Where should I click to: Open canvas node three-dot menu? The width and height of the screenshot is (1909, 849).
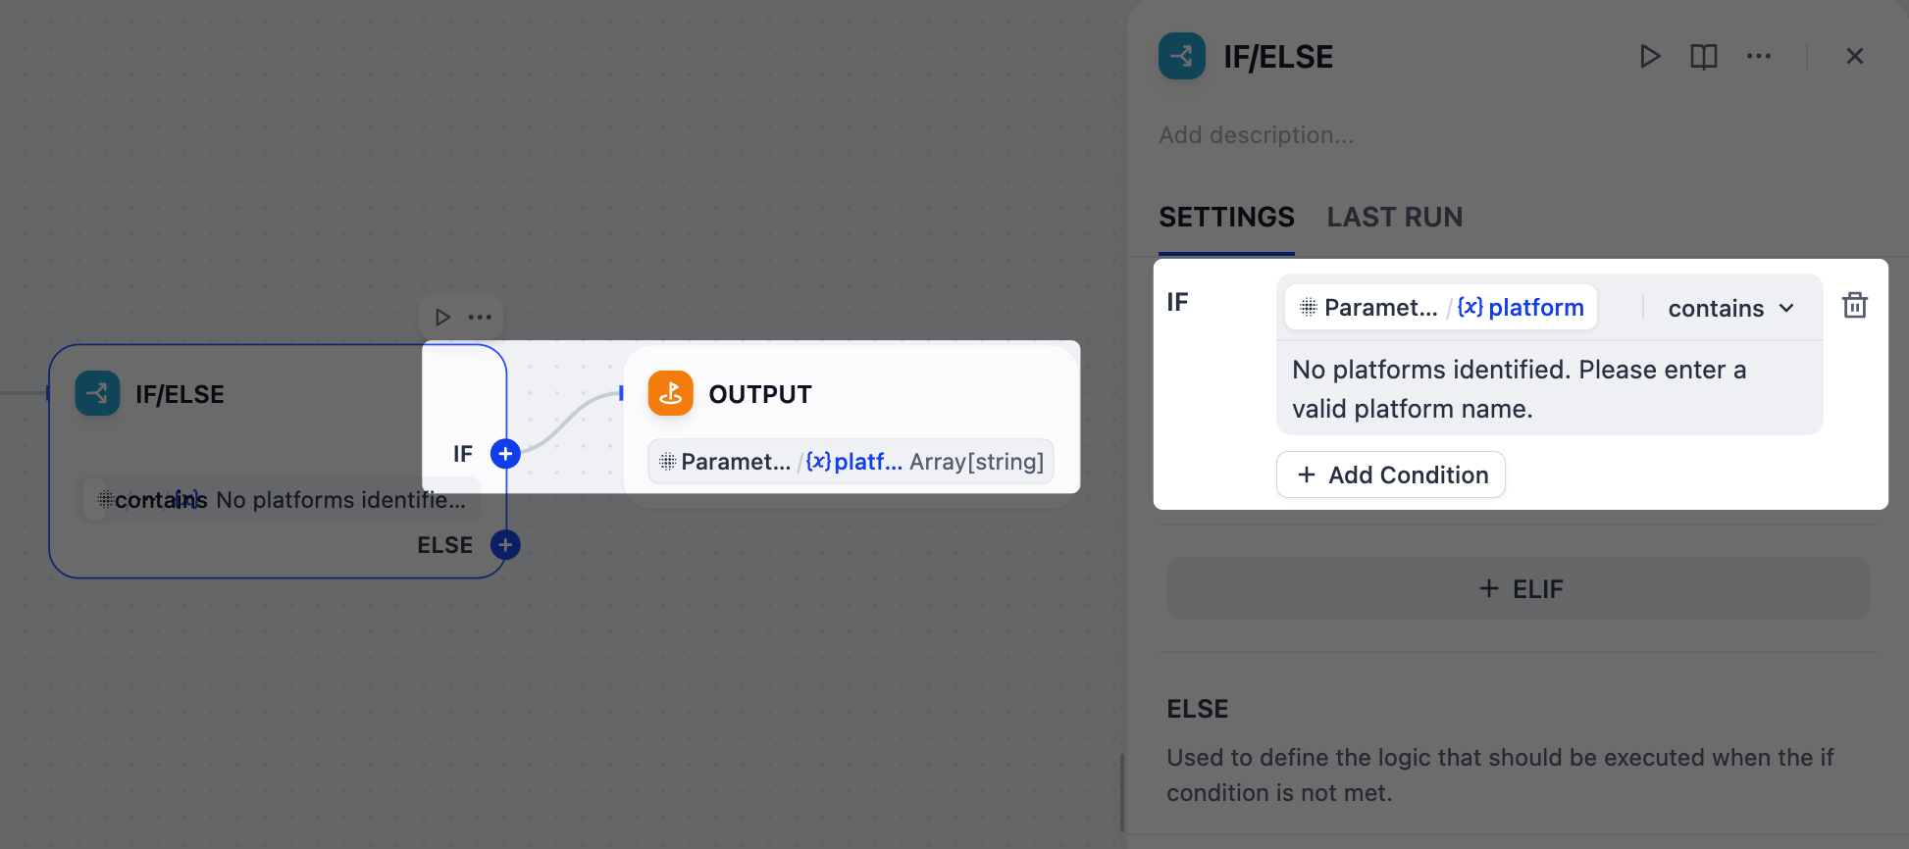pos(480,318)
